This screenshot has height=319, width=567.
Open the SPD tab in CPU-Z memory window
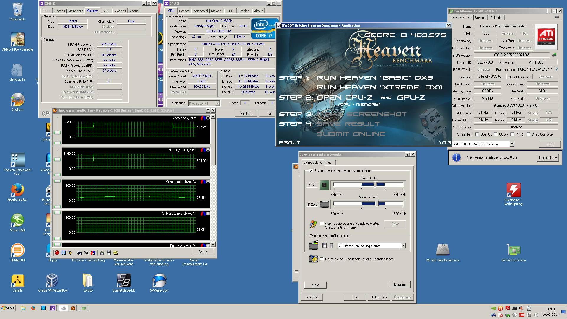[x=106, y=11]
